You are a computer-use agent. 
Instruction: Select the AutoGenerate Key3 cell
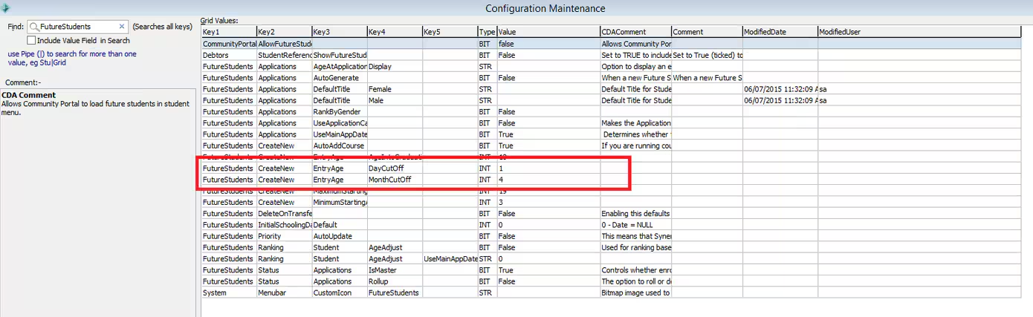click(x=339, y=78)
